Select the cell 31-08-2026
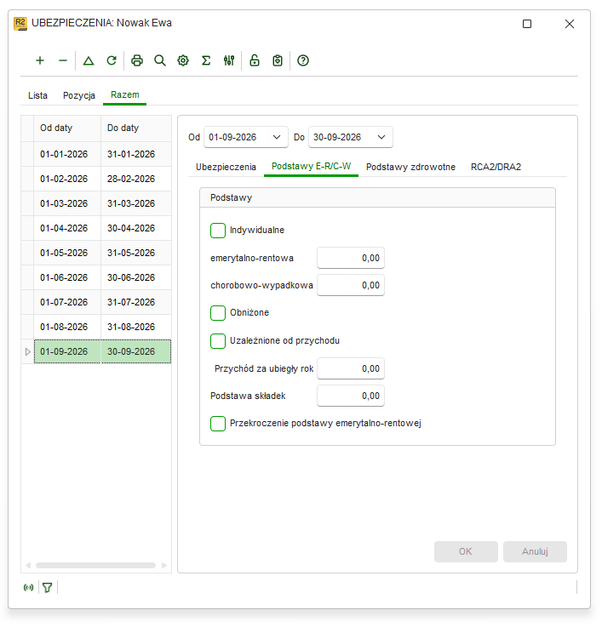Image resolution: width=602 pixels, height=633 pixels. click(x=135, y=327)
